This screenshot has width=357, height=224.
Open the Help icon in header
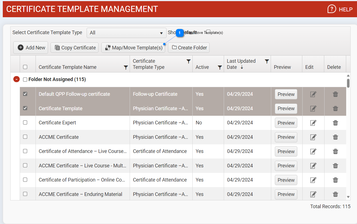[332, 9]
